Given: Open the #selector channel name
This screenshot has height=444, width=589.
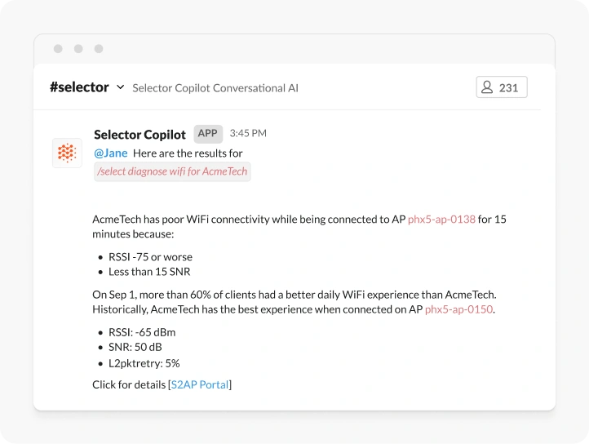Looking at the screenshot, I should click(79, 87).
